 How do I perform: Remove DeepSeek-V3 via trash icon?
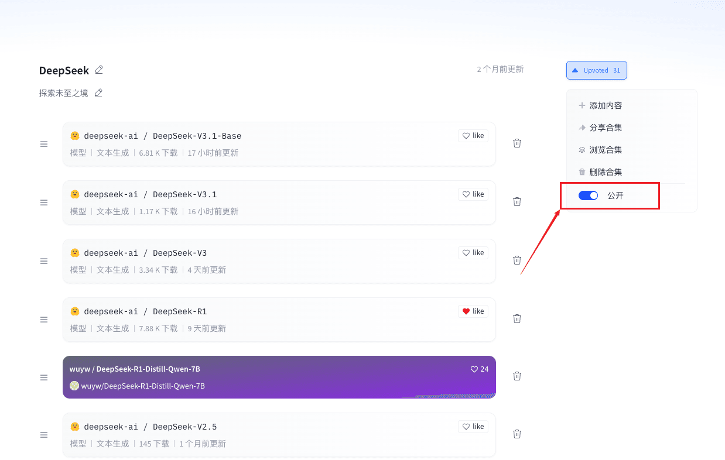tap(517, 260)
